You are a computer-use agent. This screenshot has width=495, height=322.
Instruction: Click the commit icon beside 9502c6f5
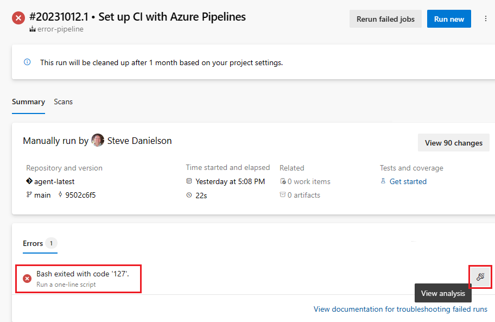point(60,195)
